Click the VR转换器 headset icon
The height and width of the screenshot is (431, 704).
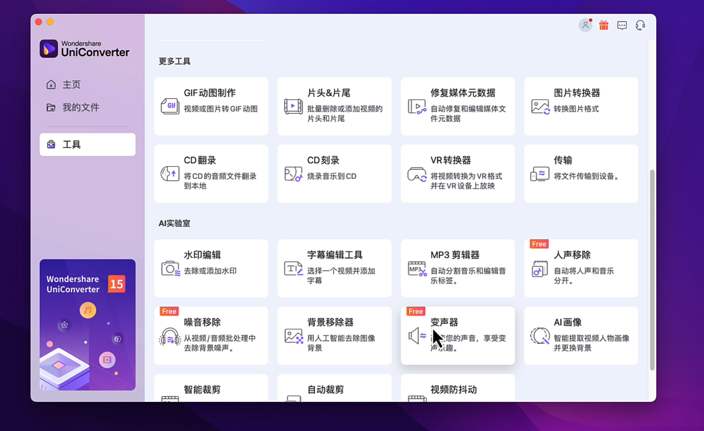pos(416,174)
